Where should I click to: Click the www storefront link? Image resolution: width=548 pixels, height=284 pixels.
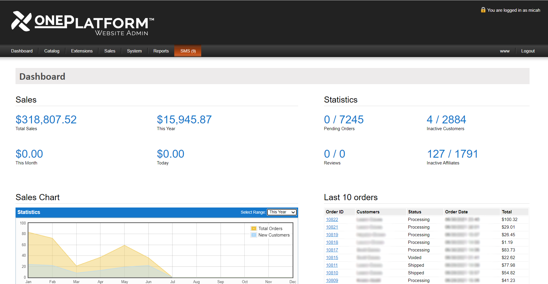(504, 51)
